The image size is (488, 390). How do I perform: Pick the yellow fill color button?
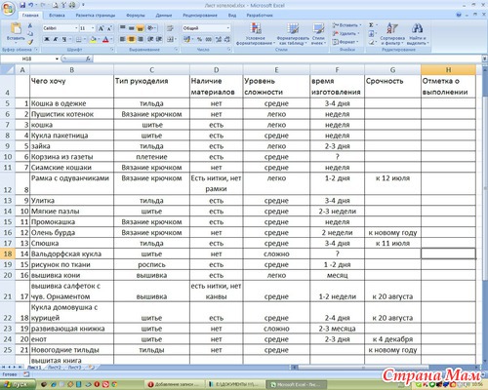93,39
